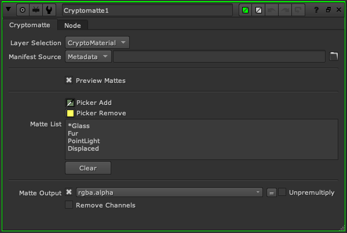Switch to the Node tab
347x233 pixels.
(x=72, y=26)
